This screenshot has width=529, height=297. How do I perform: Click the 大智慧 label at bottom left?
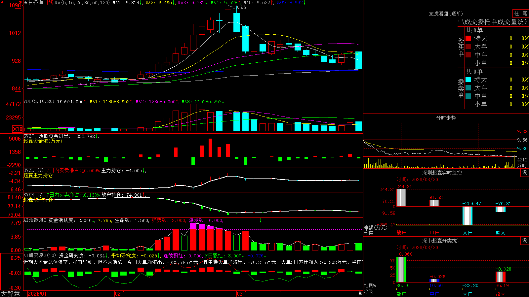(10, 294)
